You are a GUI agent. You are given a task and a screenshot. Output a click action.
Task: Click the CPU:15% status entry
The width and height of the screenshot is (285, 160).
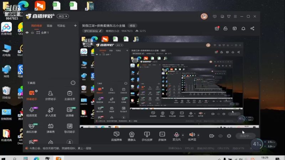(x=223, y=148)
